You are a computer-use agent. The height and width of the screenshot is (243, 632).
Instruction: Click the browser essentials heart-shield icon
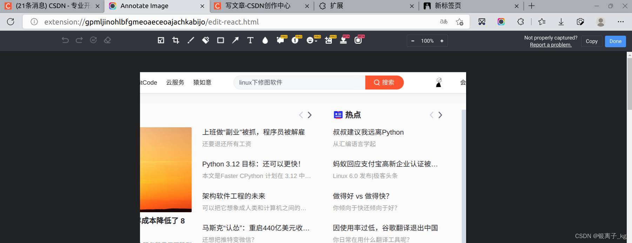click(x=580, y=22)
